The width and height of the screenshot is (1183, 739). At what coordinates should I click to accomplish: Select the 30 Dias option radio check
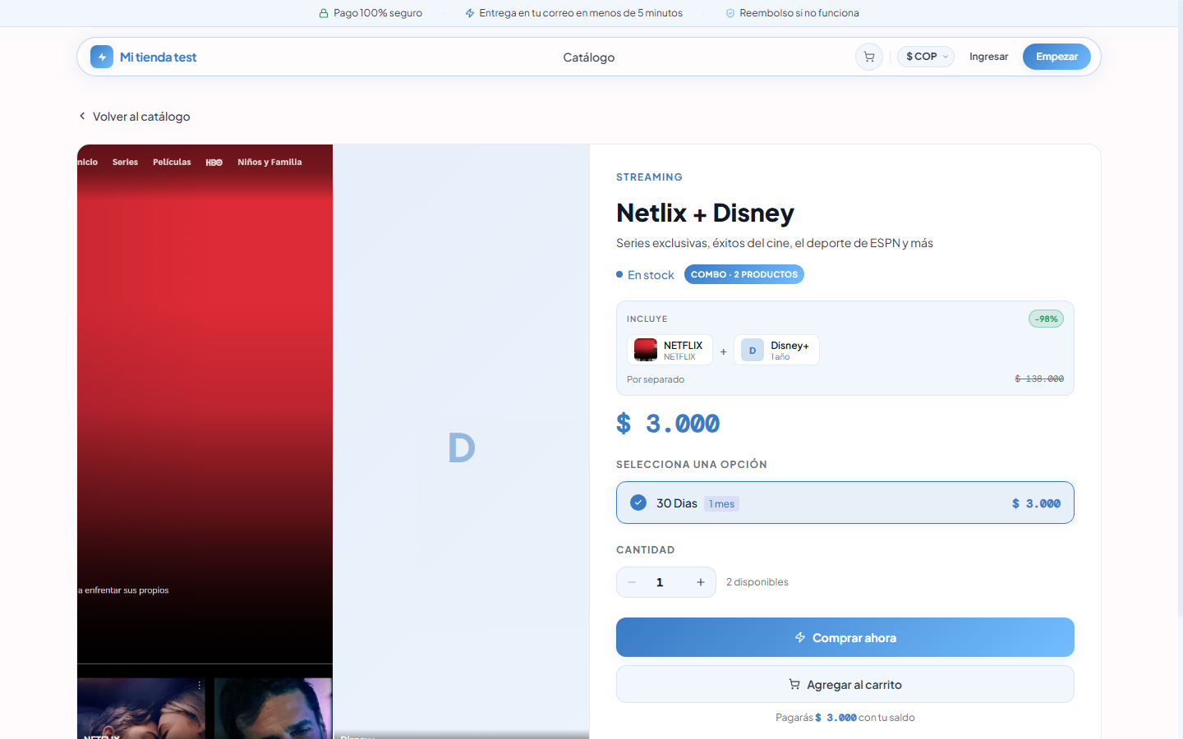[x=638, y=503]
